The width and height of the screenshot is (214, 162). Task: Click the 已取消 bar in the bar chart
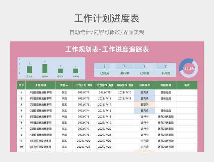click(60, 71)
